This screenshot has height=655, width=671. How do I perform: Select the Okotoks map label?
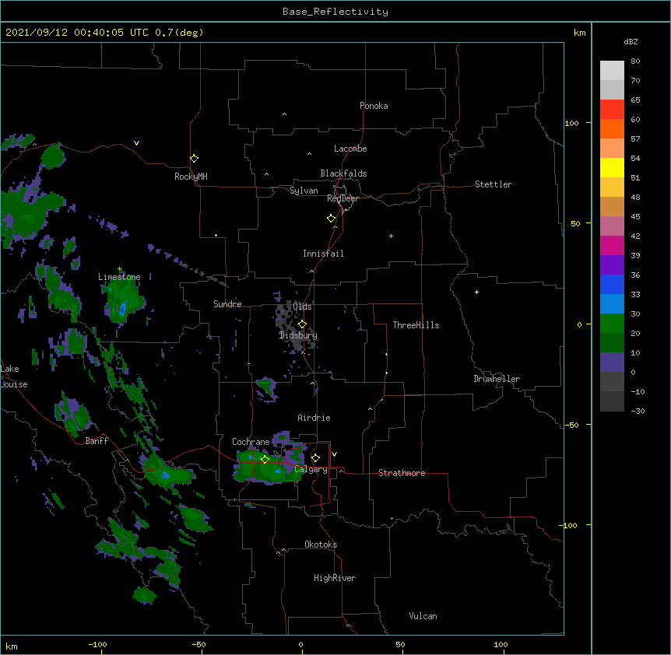tap(321, 545)
